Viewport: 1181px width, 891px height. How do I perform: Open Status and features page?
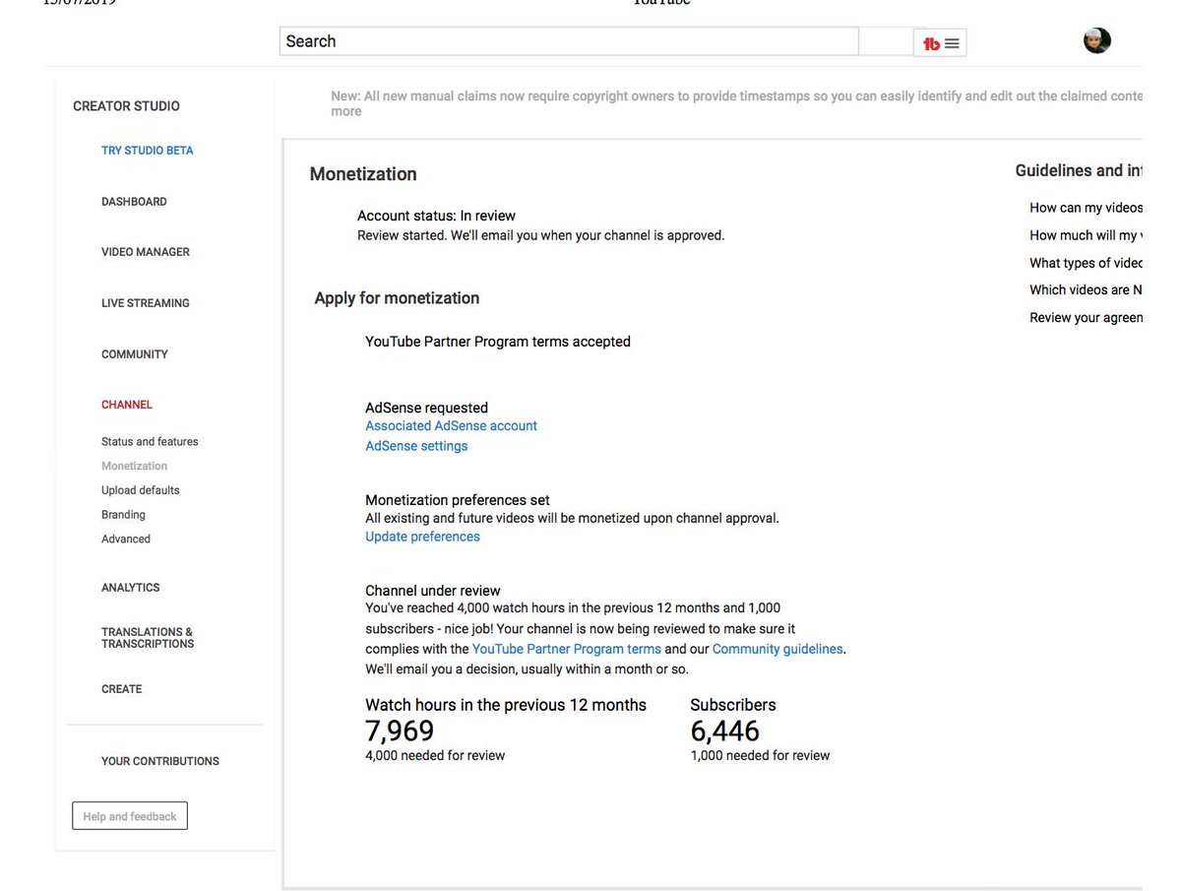pos(150,442)
